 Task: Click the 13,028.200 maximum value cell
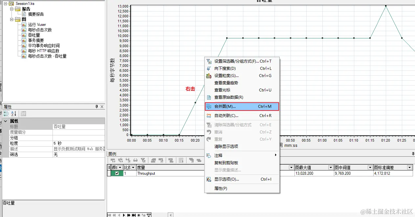tap(314, 173)
